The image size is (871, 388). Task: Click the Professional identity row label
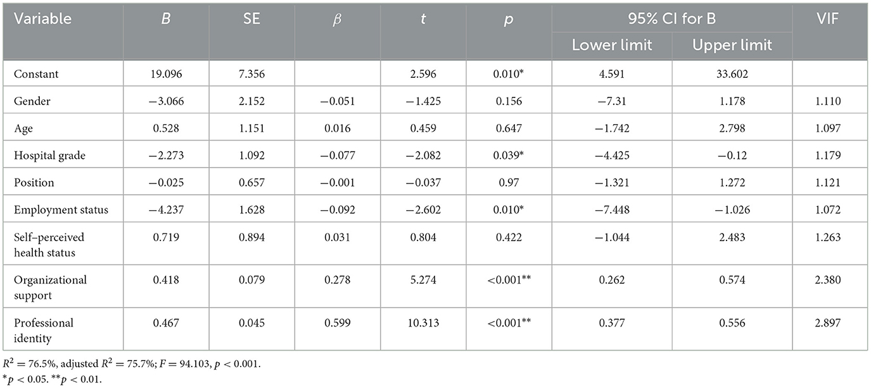[x=44, y=329]
